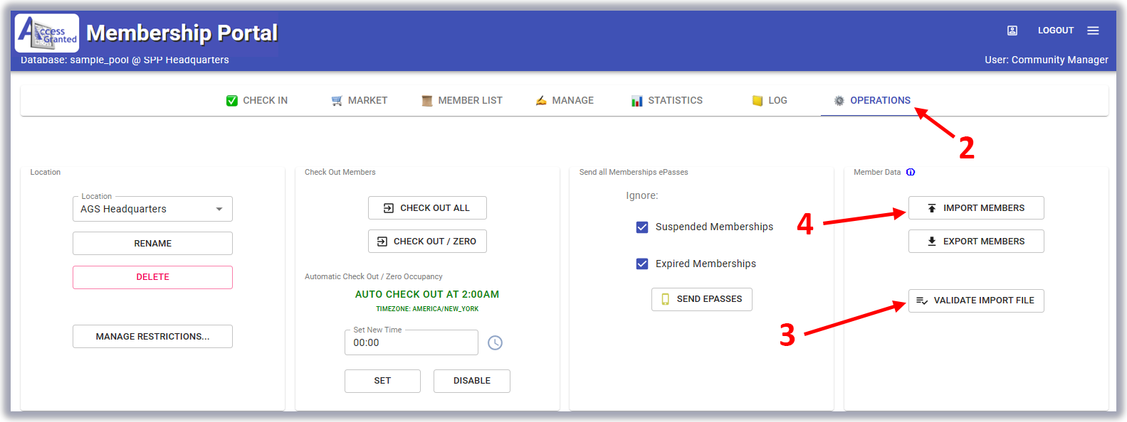Open the user profile icon
The width and height of the screenshot is (1127, 422).
pyautogui.click(x=1012, y=31)
